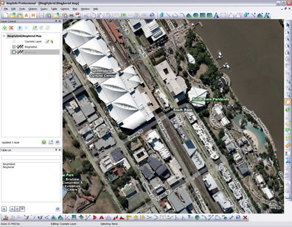
Task: Activate the Grabber hand tool
Action: 288,102
